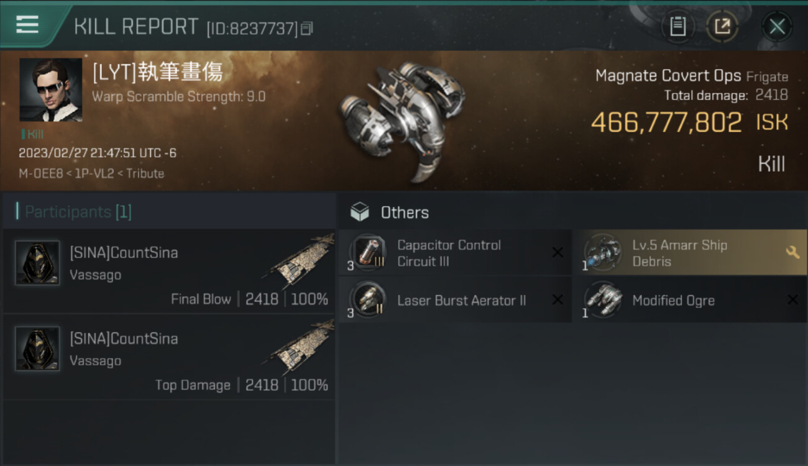Click the X beside Capacitor Control Circuit III
The image size is (808, 466).
pyautogui.click(x=558, y=252)
